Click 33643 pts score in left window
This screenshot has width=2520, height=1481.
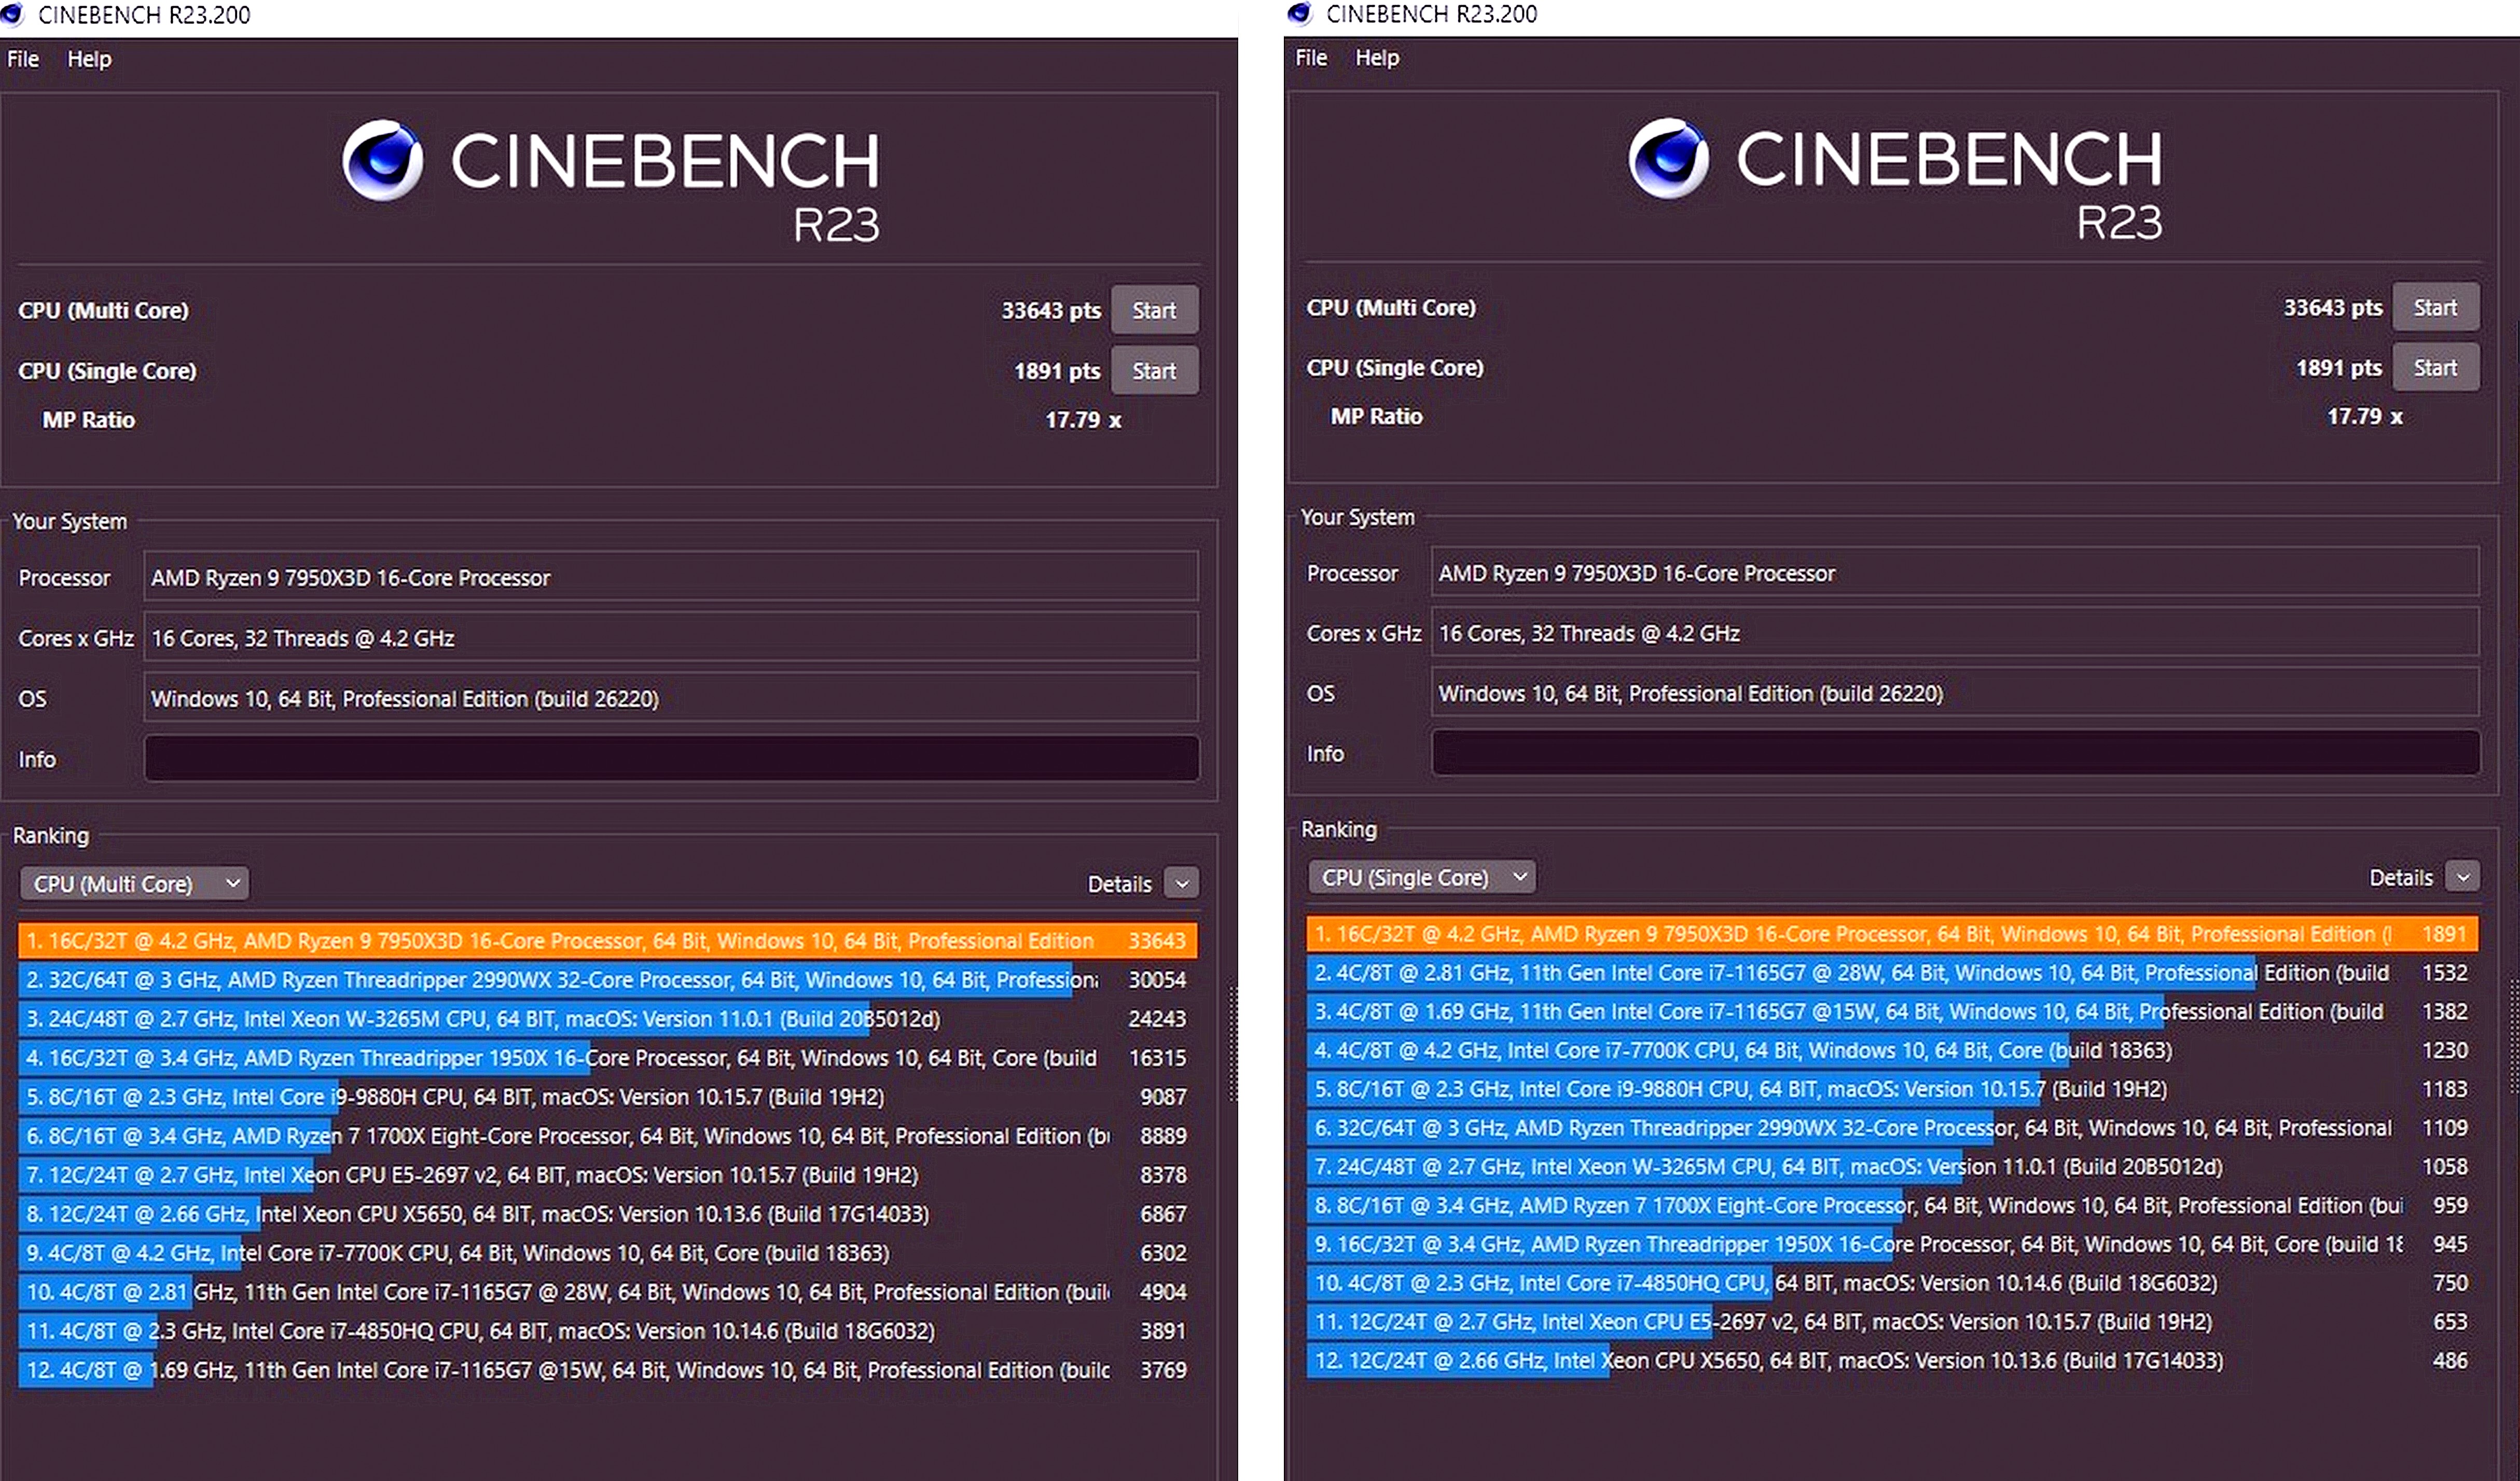point(1051,310)
